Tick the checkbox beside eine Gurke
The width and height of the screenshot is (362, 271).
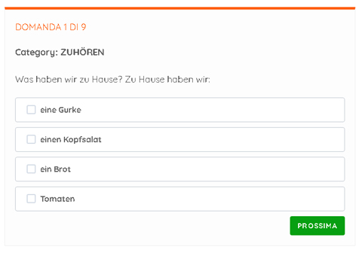31,110
